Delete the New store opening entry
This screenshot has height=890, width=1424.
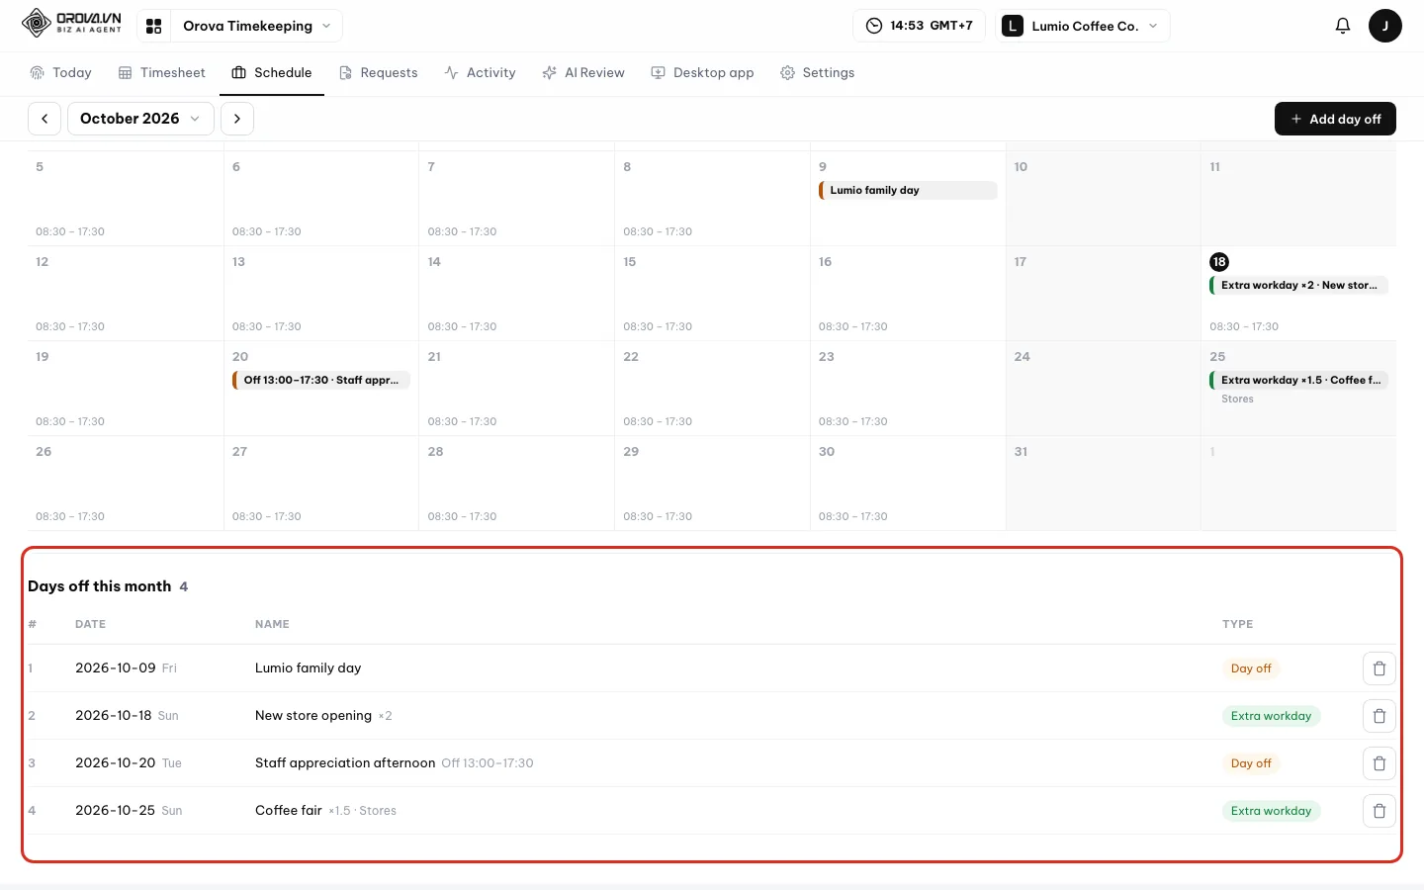(1379, 716)
